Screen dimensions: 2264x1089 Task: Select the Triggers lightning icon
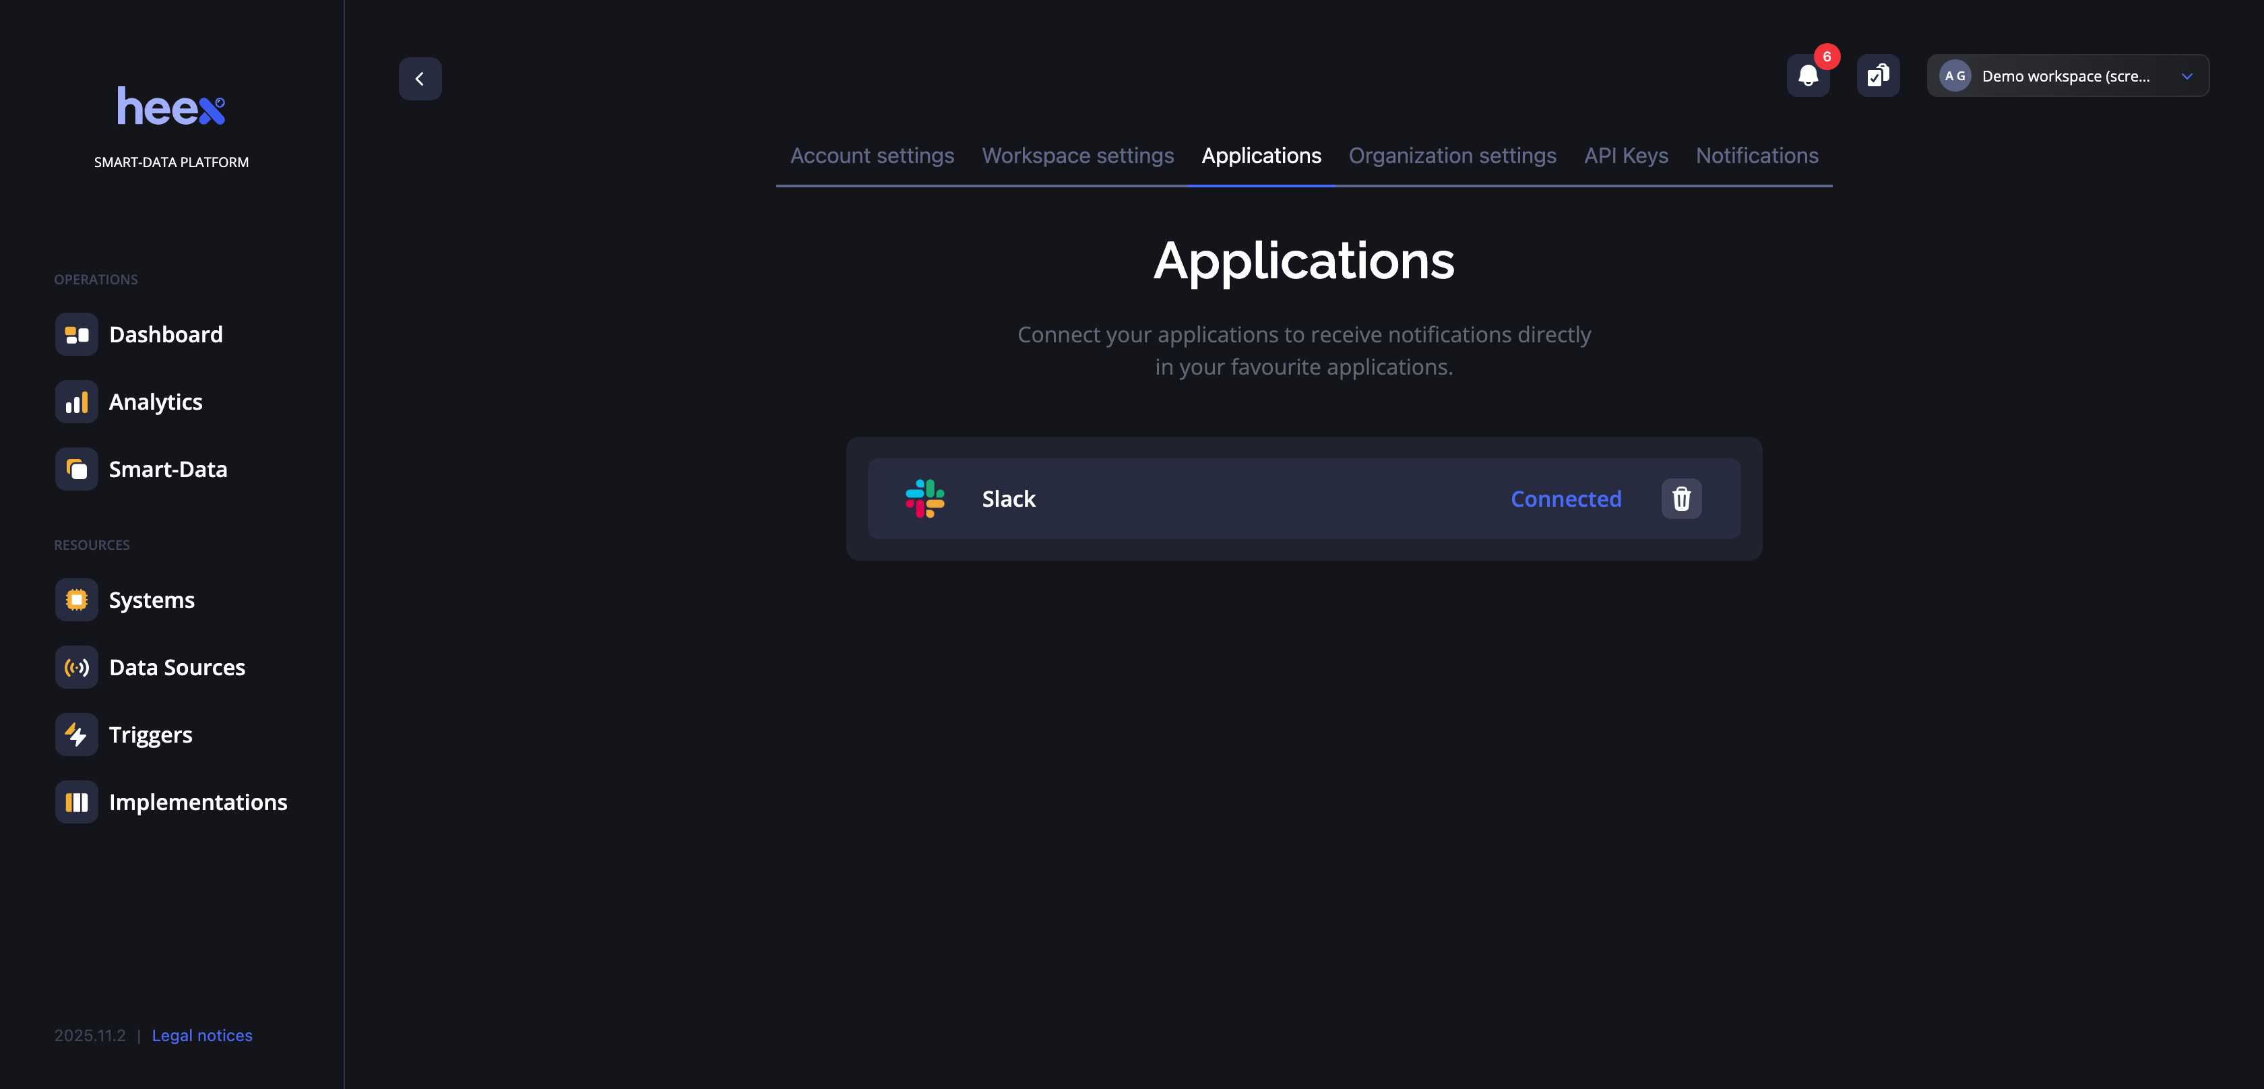click(x=76, y=734)
